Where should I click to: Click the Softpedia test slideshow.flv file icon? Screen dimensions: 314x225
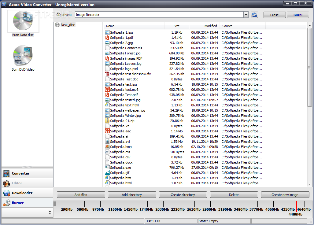[x=107, y=74]
